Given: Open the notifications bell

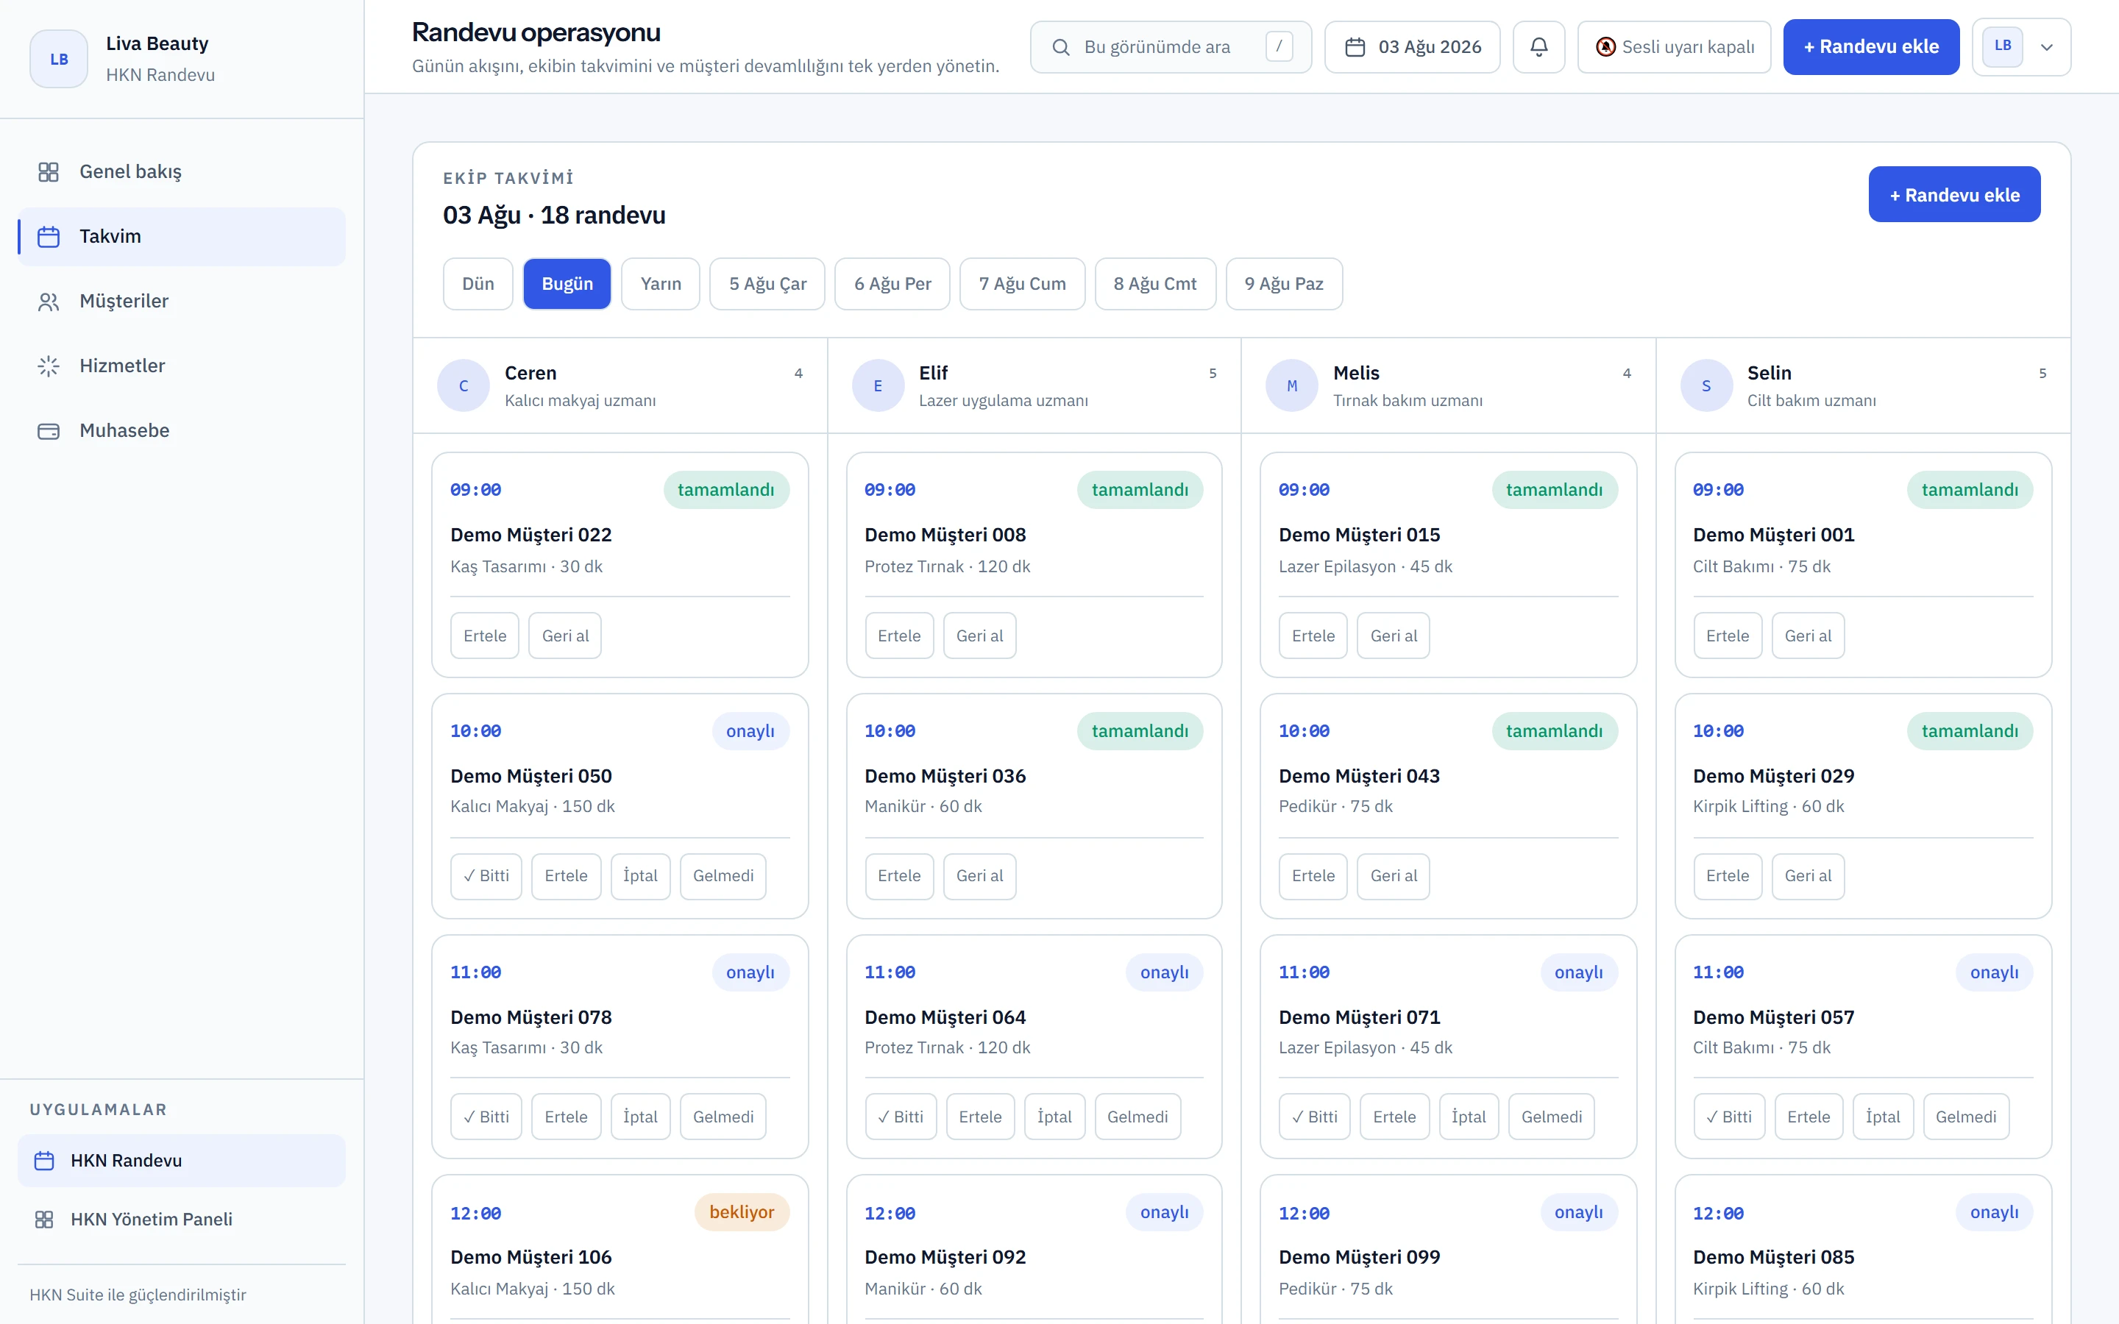Looking at the screenshot, I should 1538,47.
